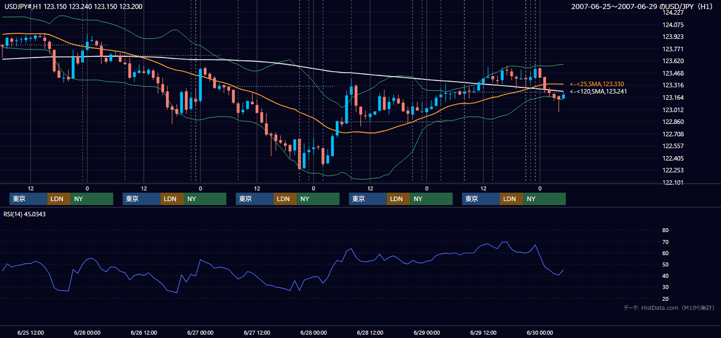The image size is (721, 338).
Task: Click the 6/26 00:00 time axis label
Action: 87,332
